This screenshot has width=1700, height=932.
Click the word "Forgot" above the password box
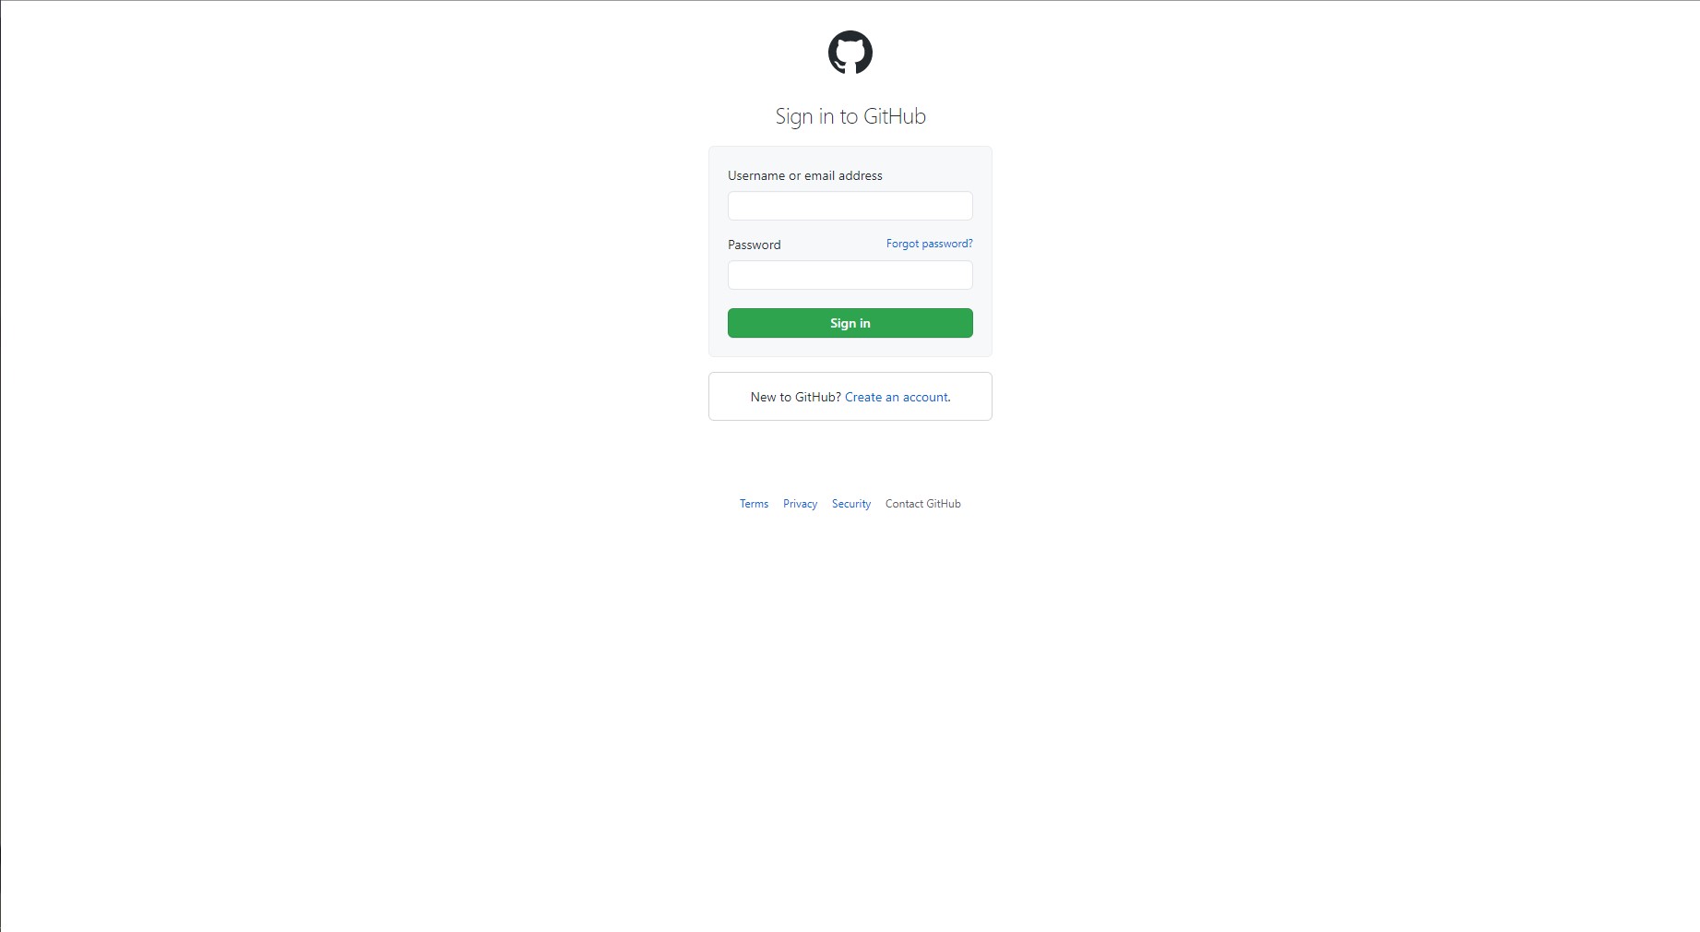pyautogui.click(x=902, y=244)
